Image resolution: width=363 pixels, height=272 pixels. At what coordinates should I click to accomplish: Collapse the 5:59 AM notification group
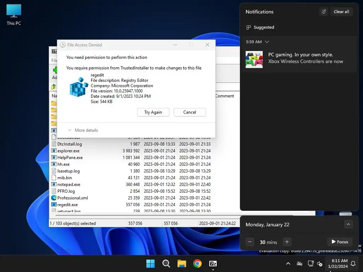[267, 42]
